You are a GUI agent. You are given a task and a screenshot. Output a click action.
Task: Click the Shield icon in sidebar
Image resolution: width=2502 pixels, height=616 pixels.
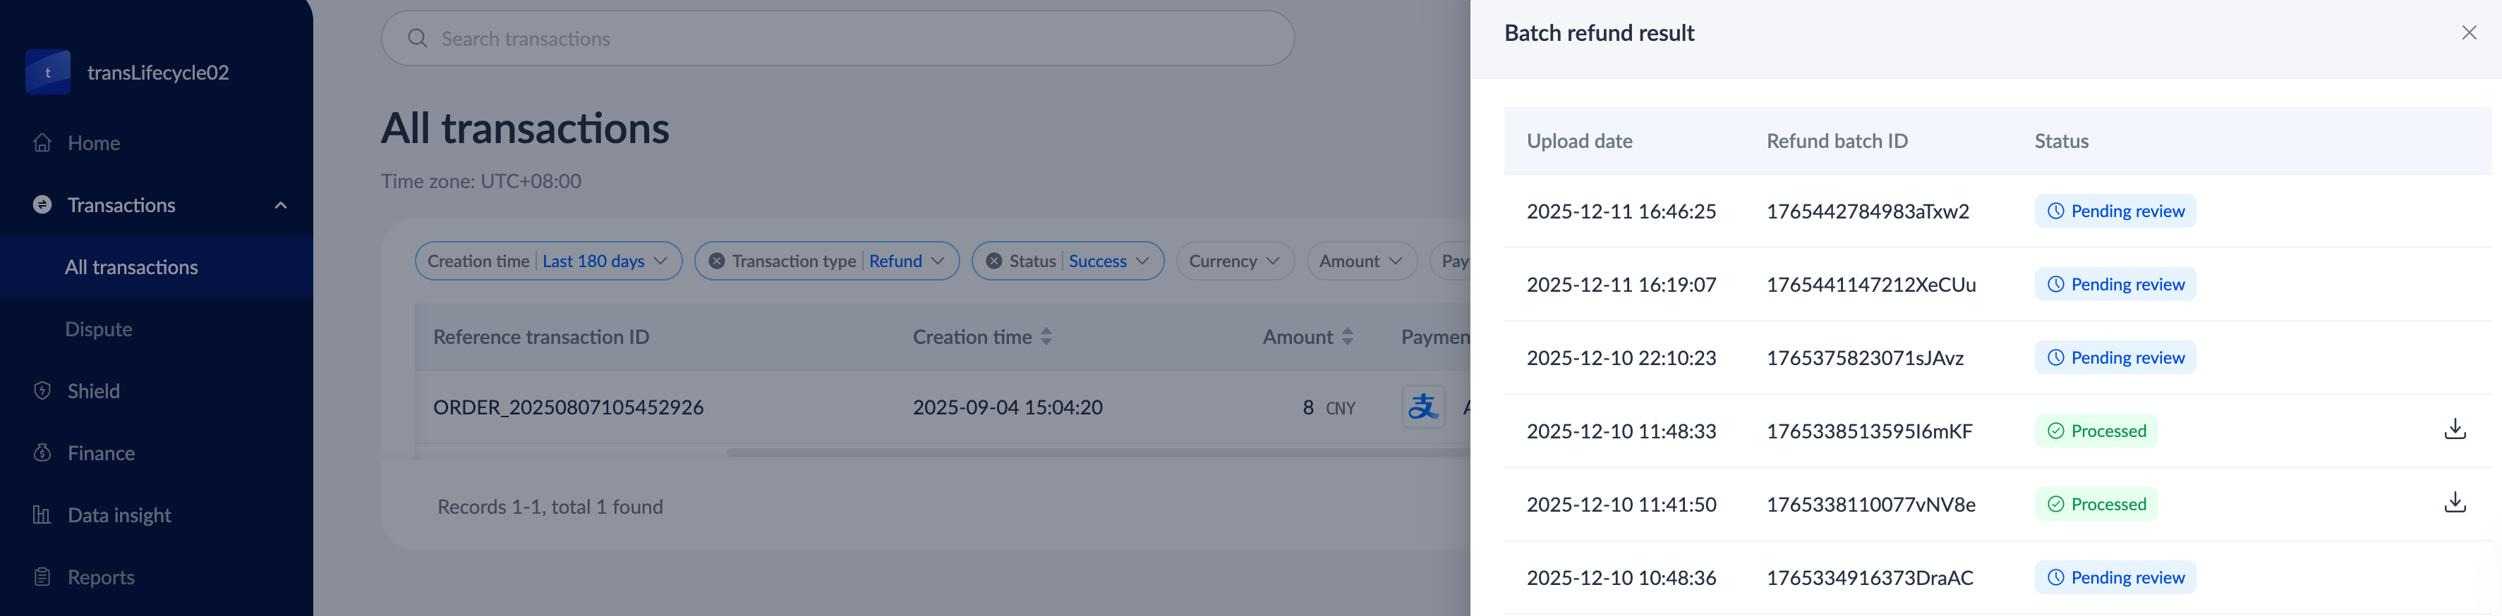tap(42, 391)
